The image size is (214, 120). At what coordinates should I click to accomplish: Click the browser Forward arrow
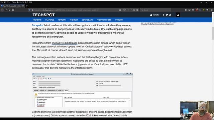tap(6, 10)
